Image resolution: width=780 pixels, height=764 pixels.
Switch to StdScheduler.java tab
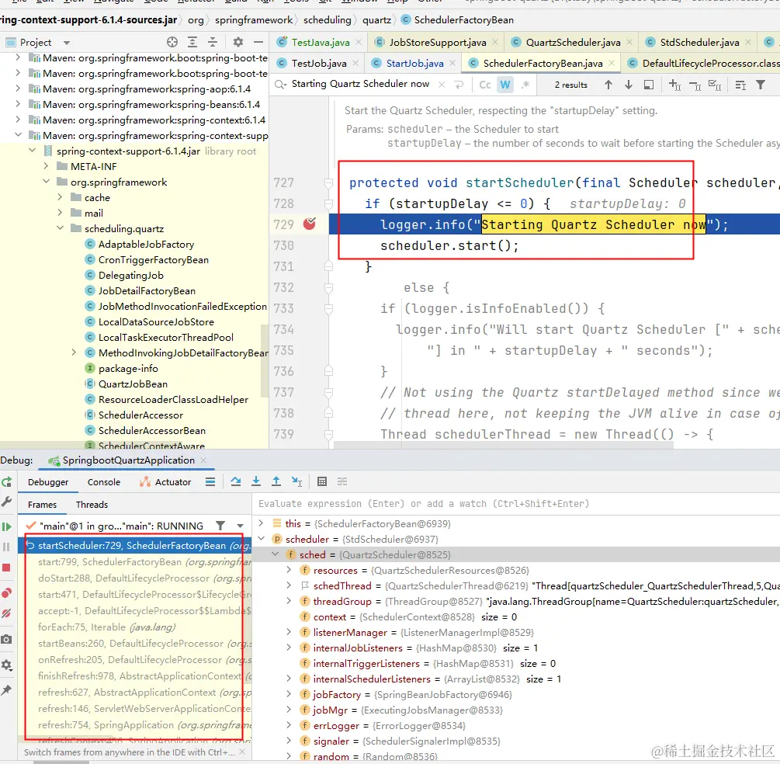(x=699, y=43)
